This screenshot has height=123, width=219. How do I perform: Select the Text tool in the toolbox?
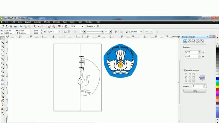point(2,80)
